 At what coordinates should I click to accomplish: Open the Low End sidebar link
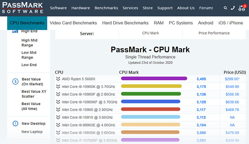[x=29, y=65]
